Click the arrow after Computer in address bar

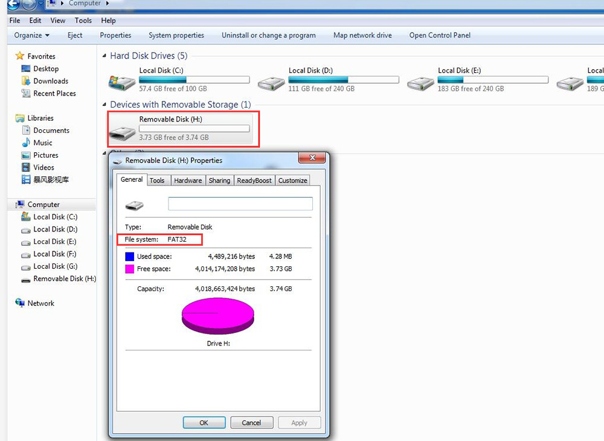click(x=108, y=4)
